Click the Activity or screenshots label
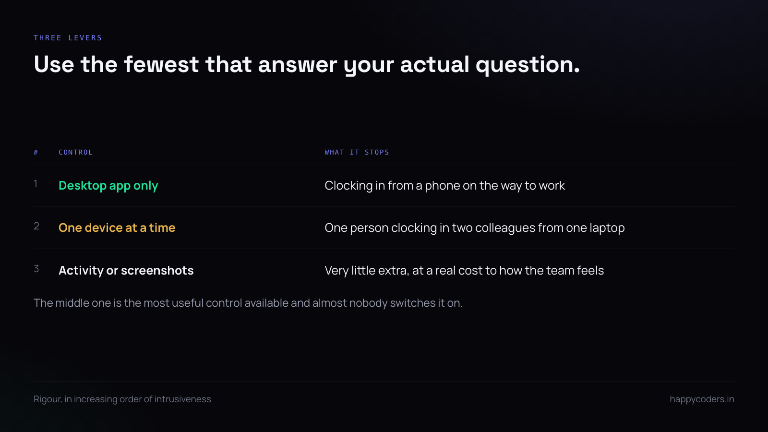This screenshot has height=432, width=768. (126, 271)
